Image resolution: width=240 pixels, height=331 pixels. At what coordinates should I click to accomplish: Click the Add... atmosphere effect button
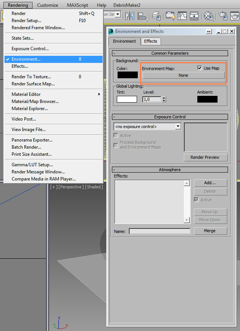210,183
